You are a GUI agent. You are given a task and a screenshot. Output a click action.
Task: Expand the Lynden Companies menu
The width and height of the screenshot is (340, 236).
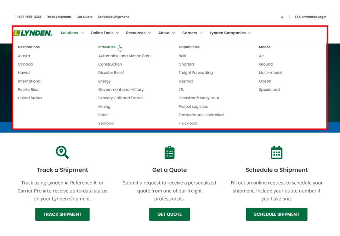point(230,33)
